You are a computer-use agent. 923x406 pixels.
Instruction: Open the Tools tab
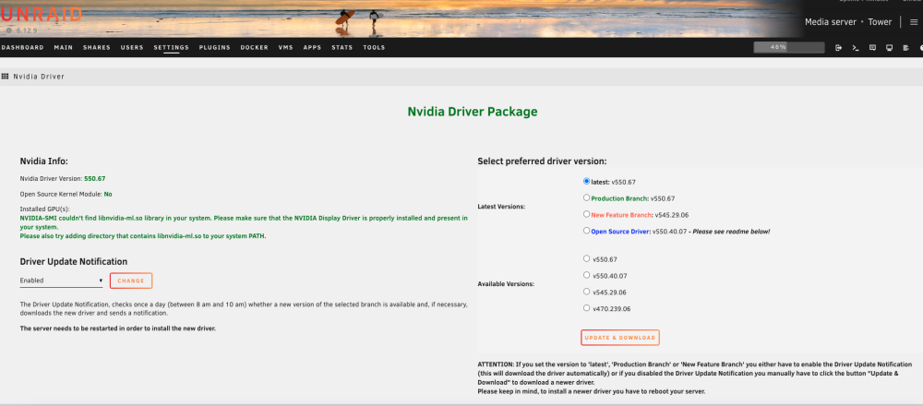pos(374,48)
